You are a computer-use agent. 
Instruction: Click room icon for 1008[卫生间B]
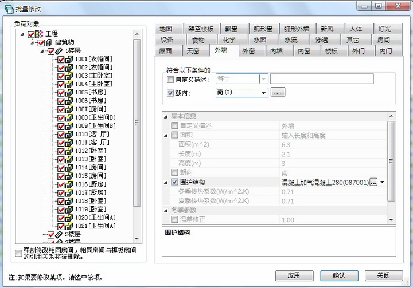pos(69,117)
